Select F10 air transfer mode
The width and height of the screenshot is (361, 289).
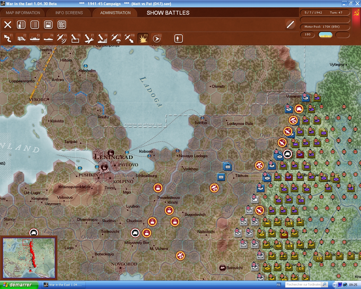129,38
